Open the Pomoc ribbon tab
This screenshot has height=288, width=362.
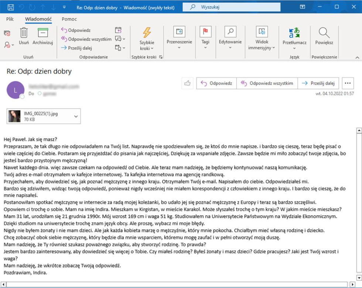(x=69, y=19)
